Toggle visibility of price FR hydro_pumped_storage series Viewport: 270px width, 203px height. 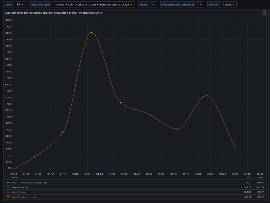click(29, 183)
